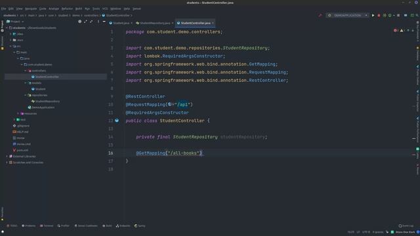Open the Navigate menu

point(31,9)
